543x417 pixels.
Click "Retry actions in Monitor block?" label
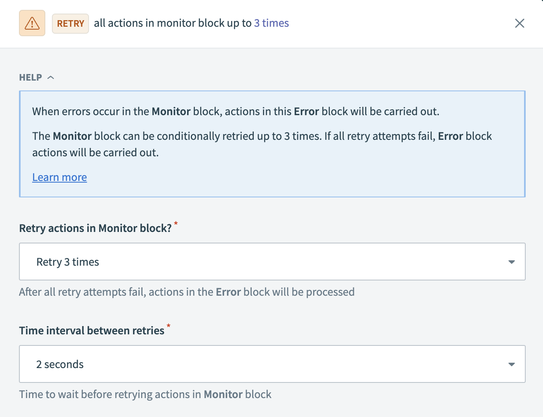(95, 228)
